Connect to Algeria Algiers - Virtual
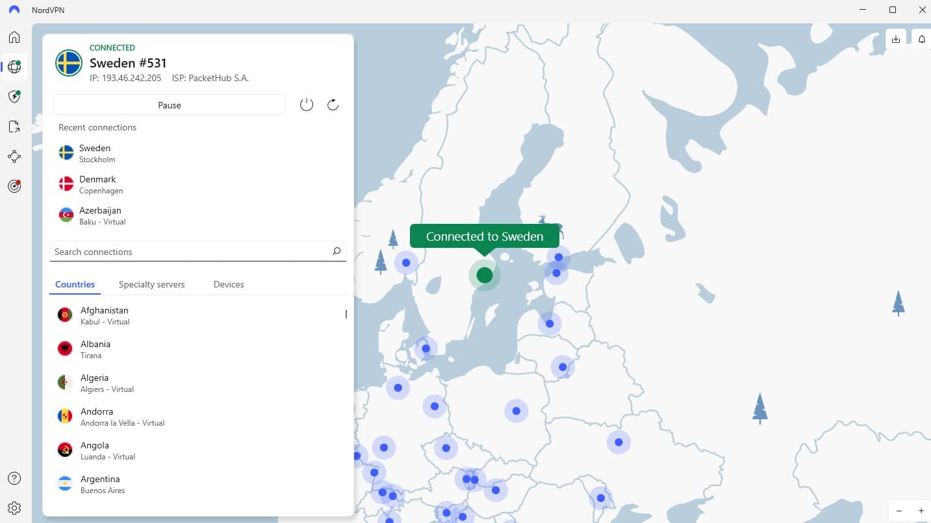 pyautogui.click(x=198, y=383)
